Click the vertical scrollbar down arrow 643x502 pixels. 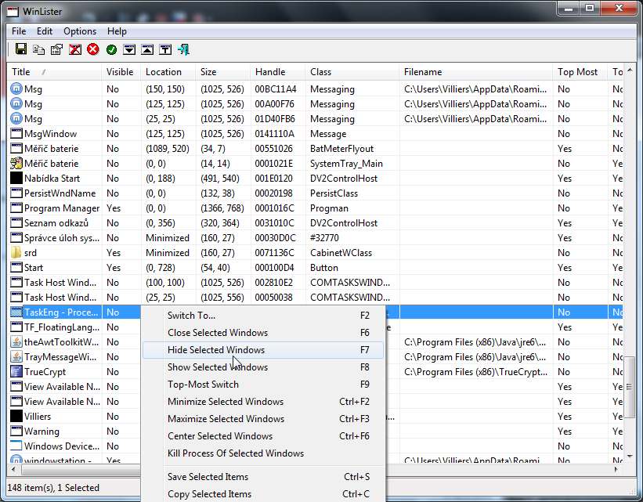click(x=630, y=456)
